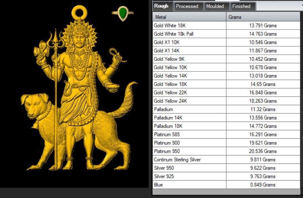Select the Gold Yellow 24K row

pos(226,101)
